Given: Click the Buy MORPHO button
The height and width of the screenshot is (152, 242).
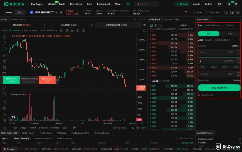Looking at the screenshot, I should click(x=219, y=88).
